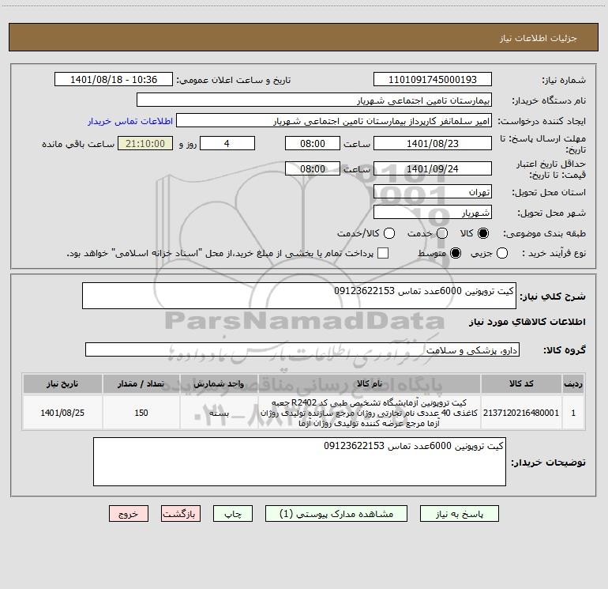Click the response deadline date 1401/08/23
This screenshot has width=608, height=589.
(x=433, y=143)
